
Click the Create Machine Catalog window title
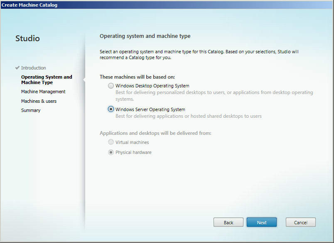click(29, 5)
